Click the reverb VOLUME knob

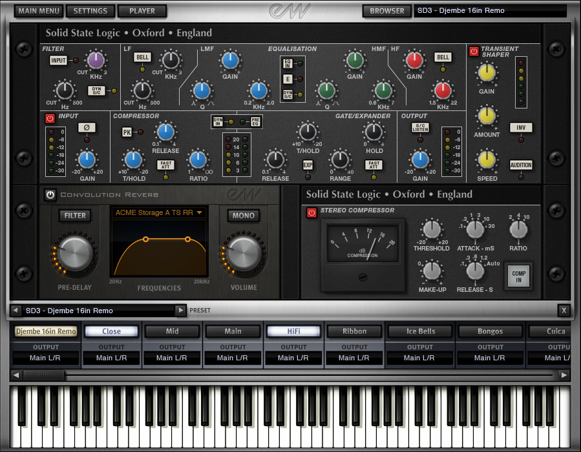[x=243, y=253]
